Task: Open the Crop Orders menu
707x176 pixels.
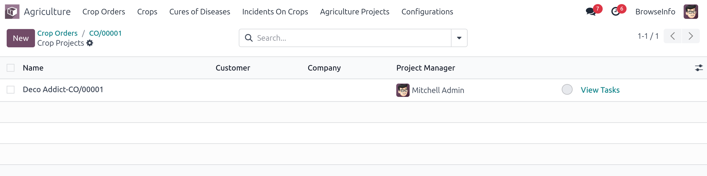Action: tap(103, 12)
